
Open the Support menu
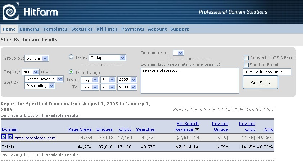(180, 29)
